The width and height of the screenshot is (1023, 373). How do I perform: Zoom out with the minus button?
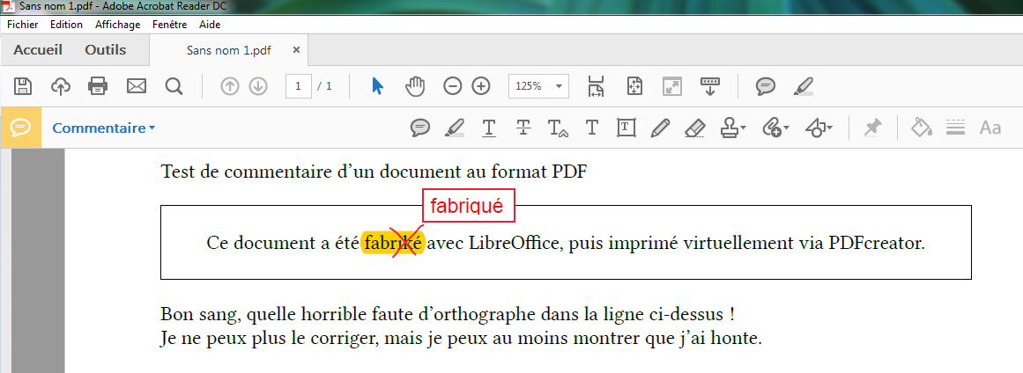(x=452, y=86)
